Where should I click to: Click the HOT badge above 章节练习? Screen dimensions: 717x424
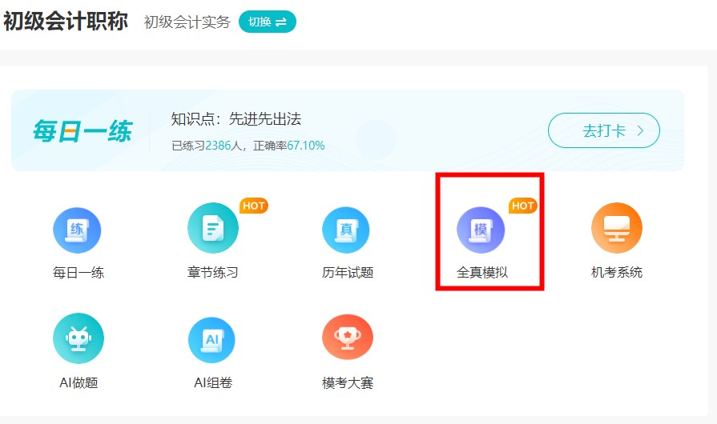253,206
